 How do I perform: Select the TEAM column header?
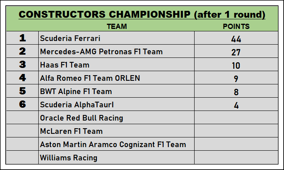tap(117, 27)
